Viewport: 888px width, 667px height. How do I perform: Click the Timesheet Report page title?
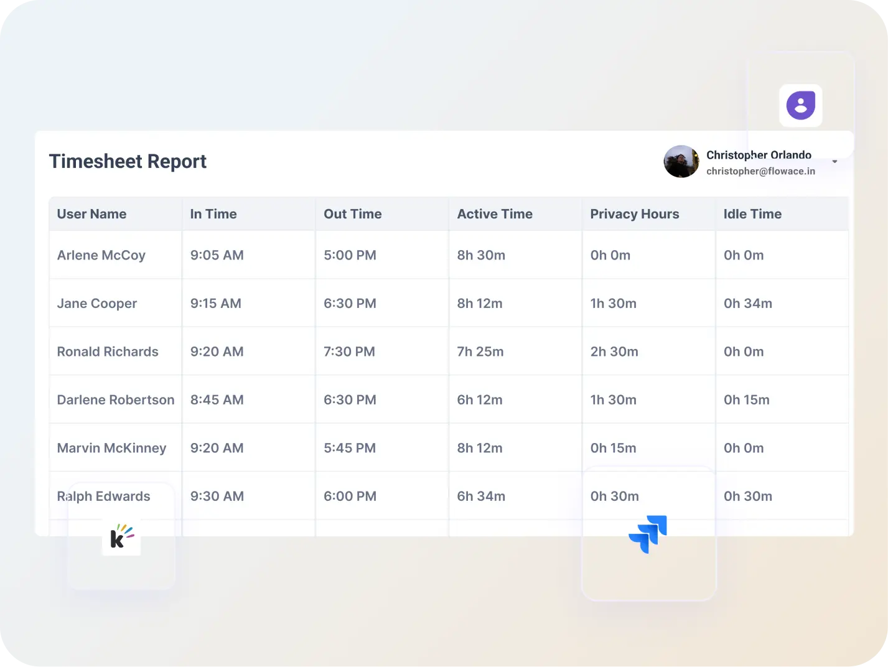[x=128, y=161]
